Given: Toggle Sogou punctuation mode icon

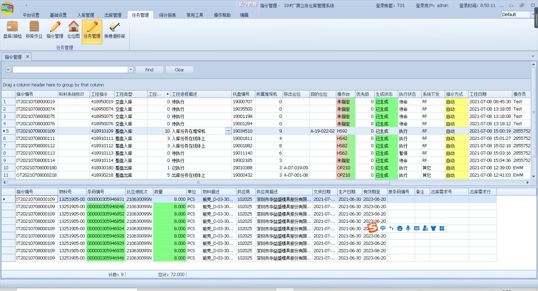Looking at the screenshot, I should tap(391, 228).
